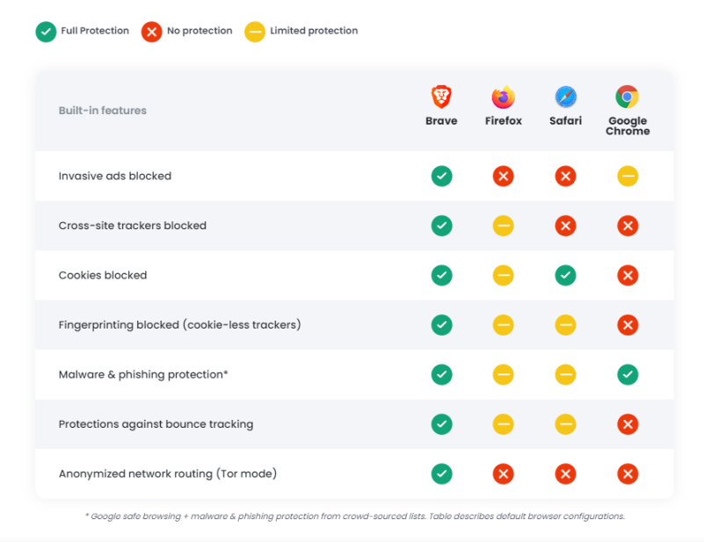Viewport: 704px width, 542px height.
Task: Click Brave's checkmark for Invasive ads blocked
Action: 442,176
